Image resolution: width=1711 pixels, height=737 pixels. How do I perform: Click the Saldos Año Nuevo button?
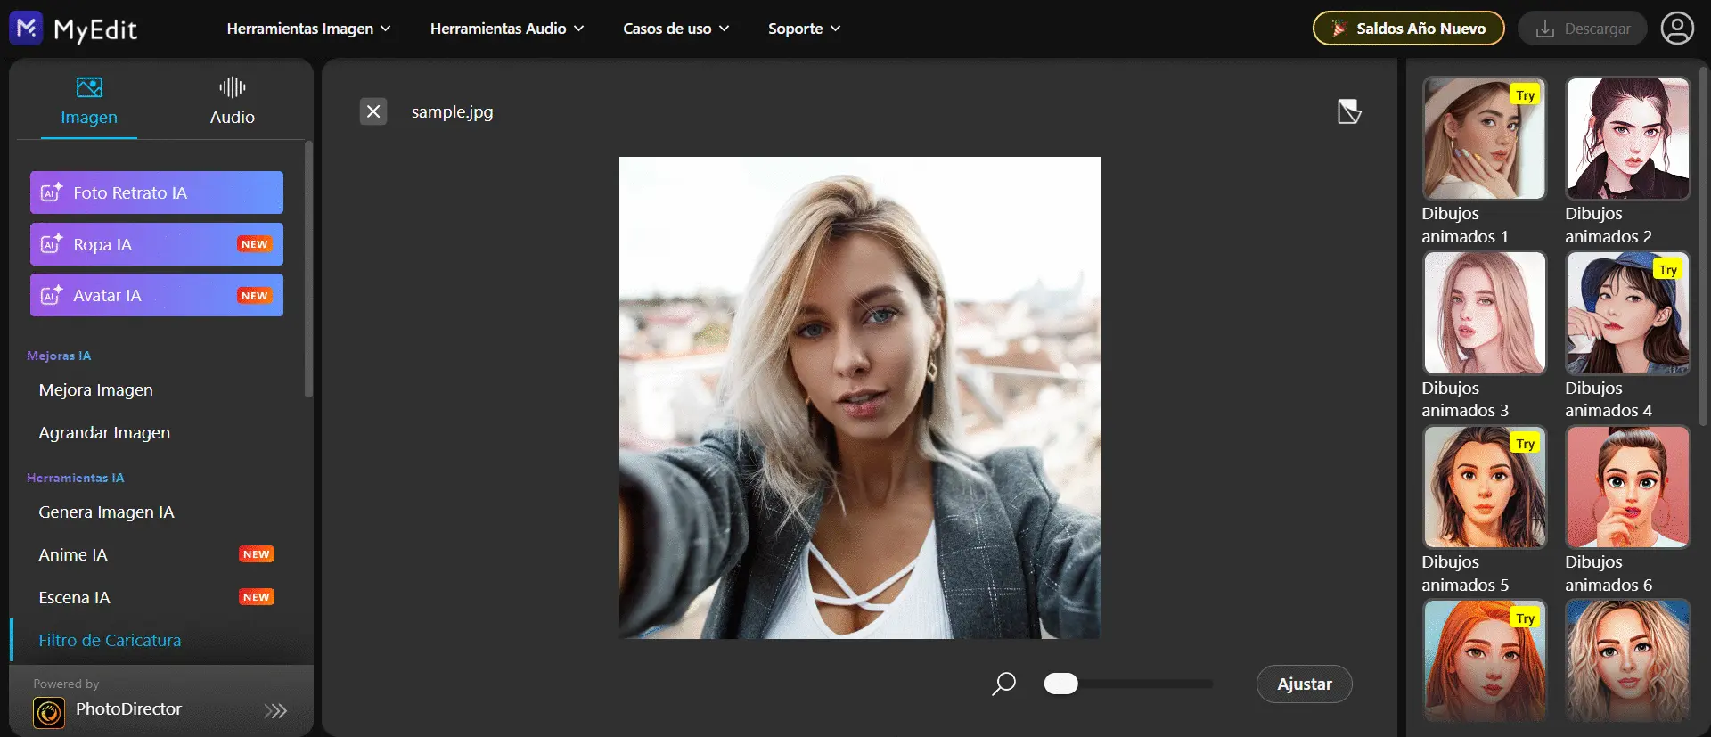1408,29
